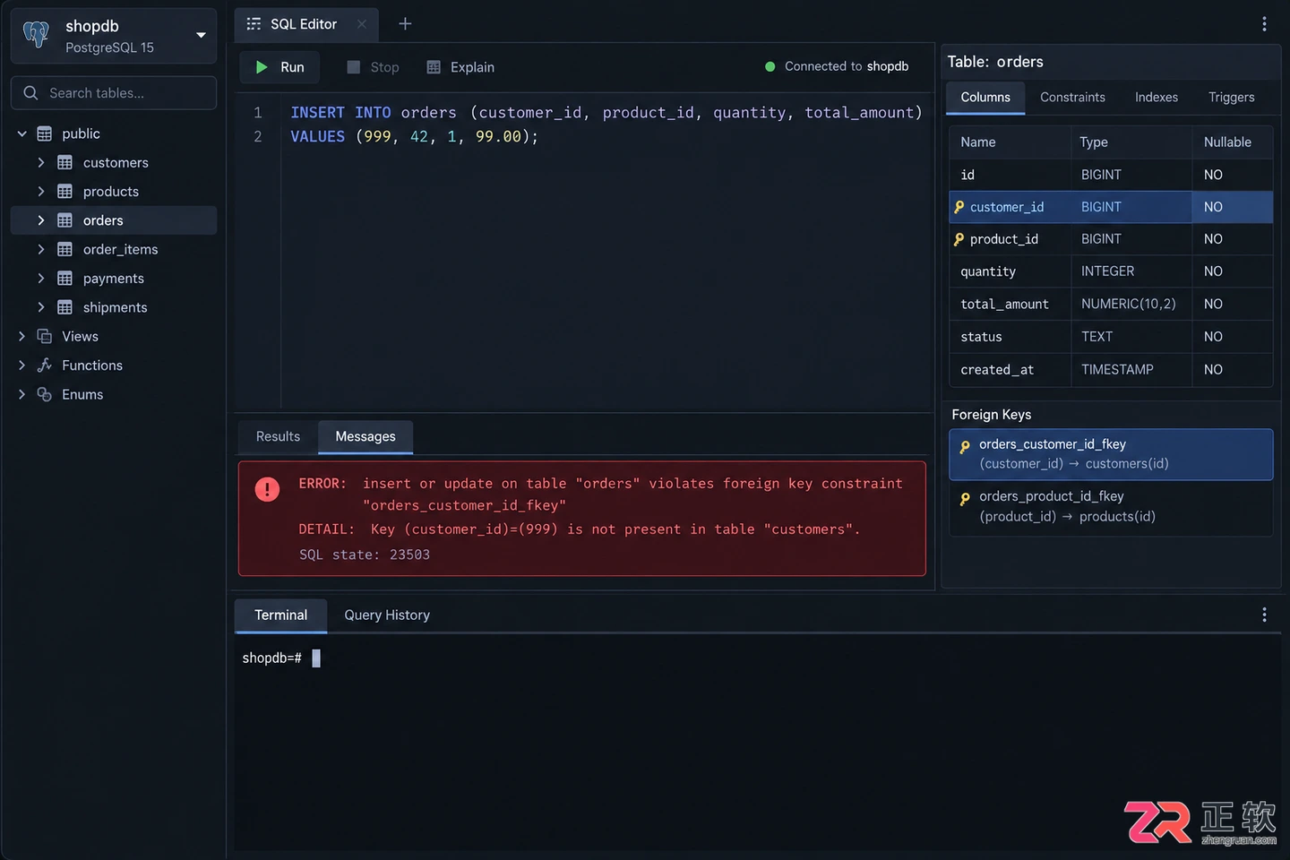Open the terminal panel kebab menu

point(1264,615)
